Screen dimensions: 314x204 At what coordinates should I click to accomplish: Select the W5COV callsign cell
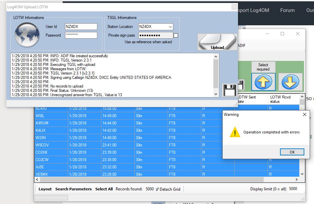pos(51,145)
